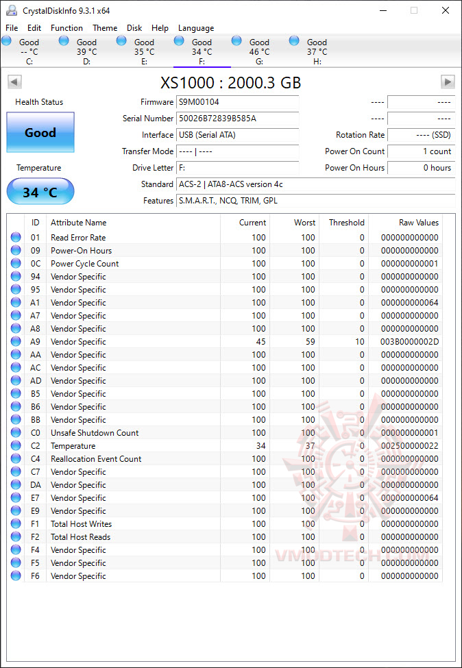
Task: Open the Function menu
Action: [66, 28]
